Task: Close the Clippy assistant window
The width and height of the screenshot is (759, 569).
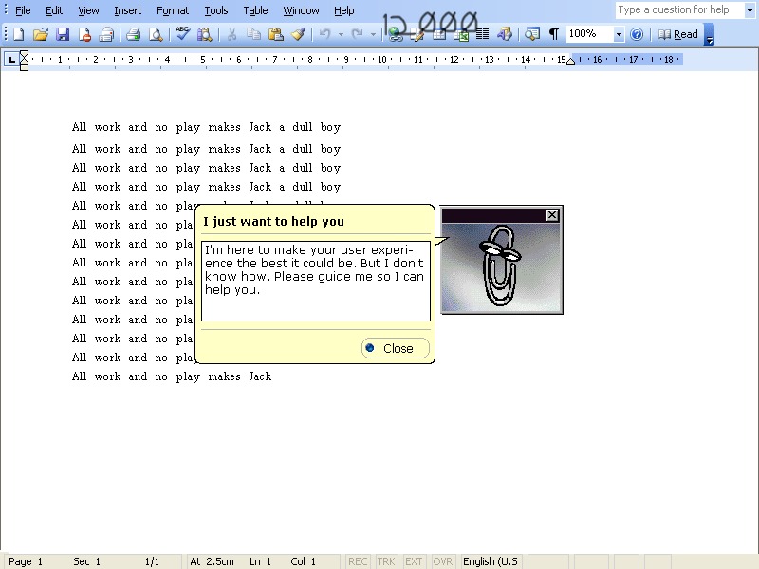Action: pos(552,215)
